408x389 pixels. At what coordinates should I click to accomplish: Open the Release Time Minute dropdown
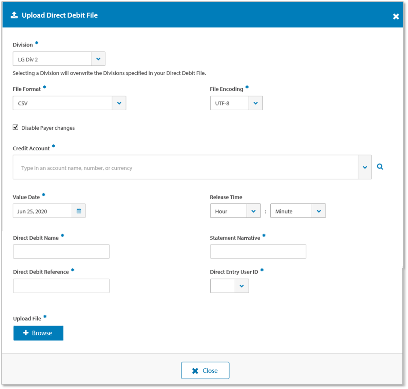point(298,211)
